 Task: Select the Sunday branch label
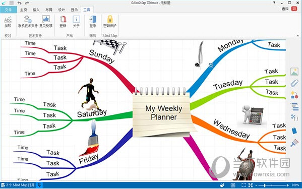pos(102,56)
